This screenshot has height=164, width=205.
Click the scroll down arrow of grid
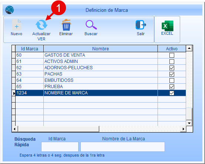point(189,123)
